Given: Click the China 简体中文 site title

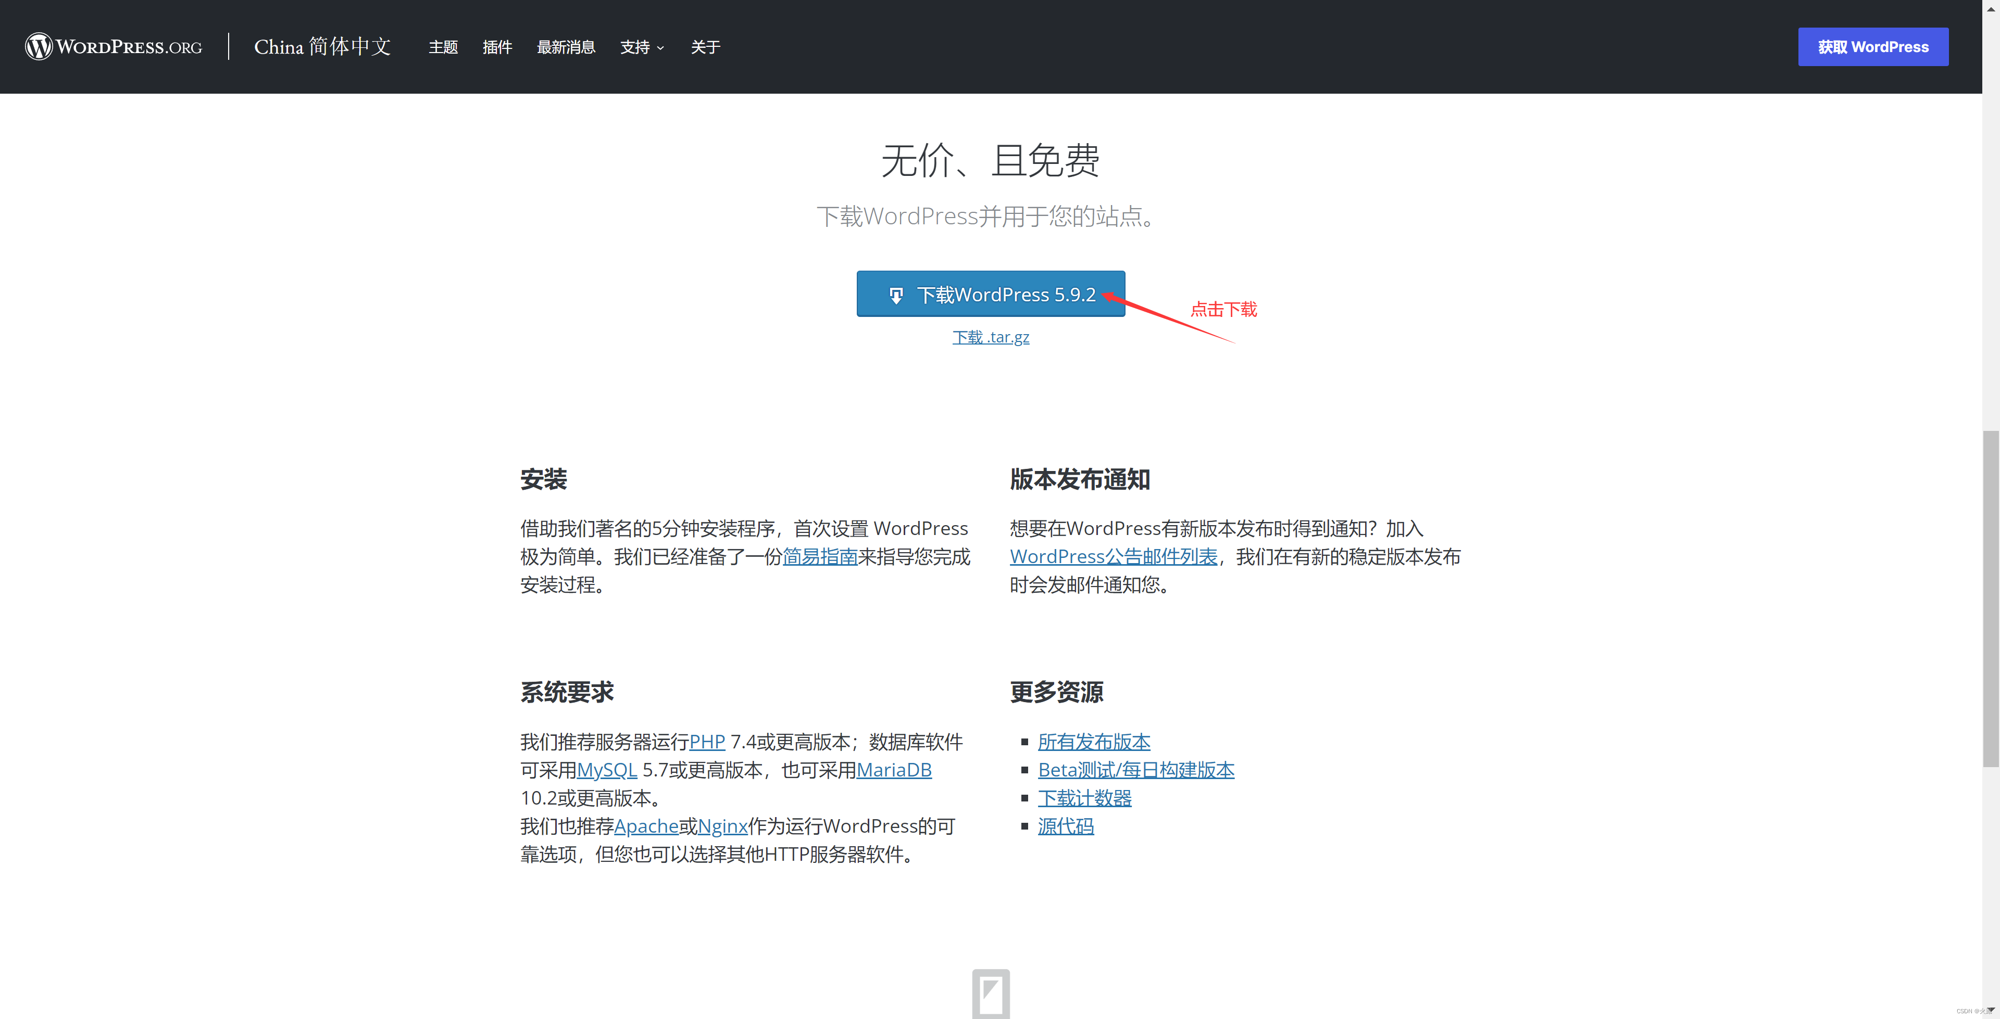Looking at the screenshot, I should pyautogui.click(x=322, y=46).
